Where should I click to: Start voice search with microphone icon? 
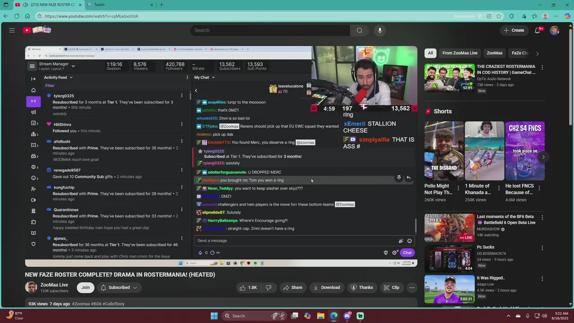point(380,30)
